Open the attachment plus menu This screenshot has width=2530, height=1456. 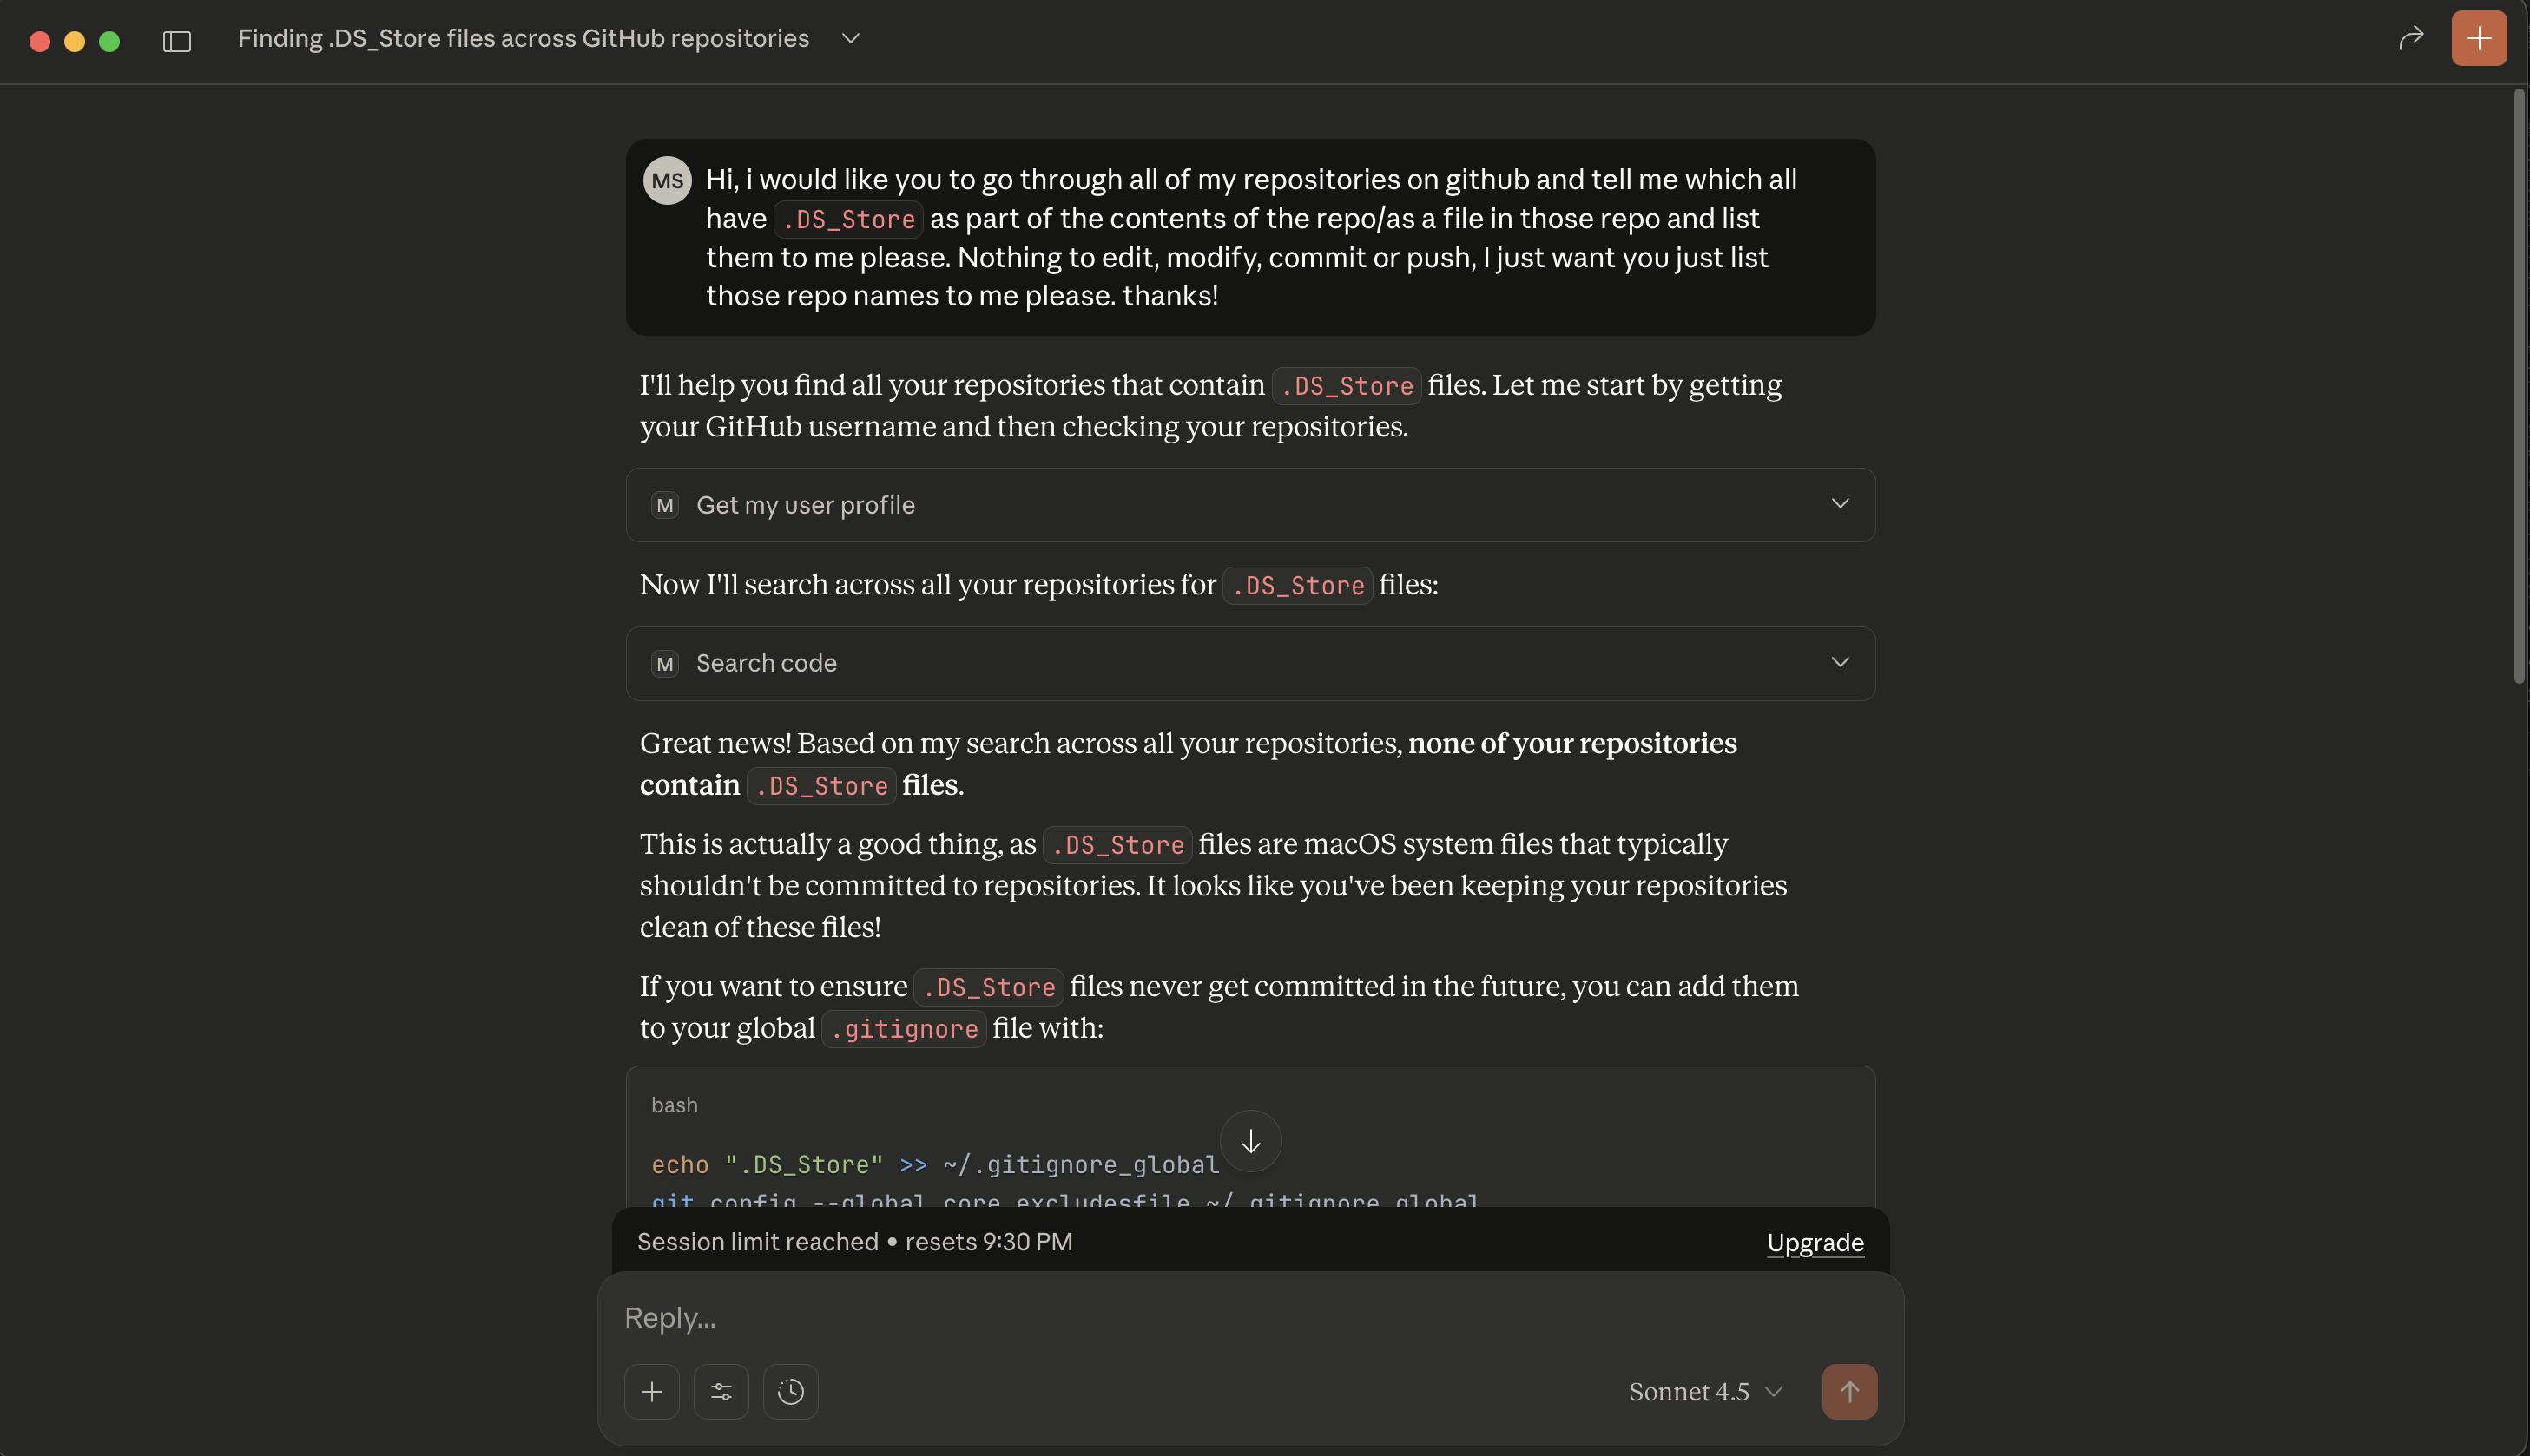pos(652,1392)
